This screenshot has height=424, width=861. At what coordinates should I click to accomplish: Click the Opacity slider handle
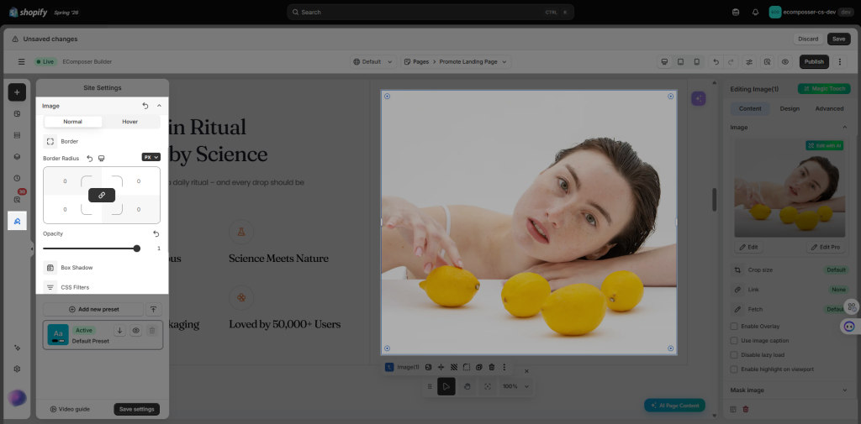tap(137, 249)
